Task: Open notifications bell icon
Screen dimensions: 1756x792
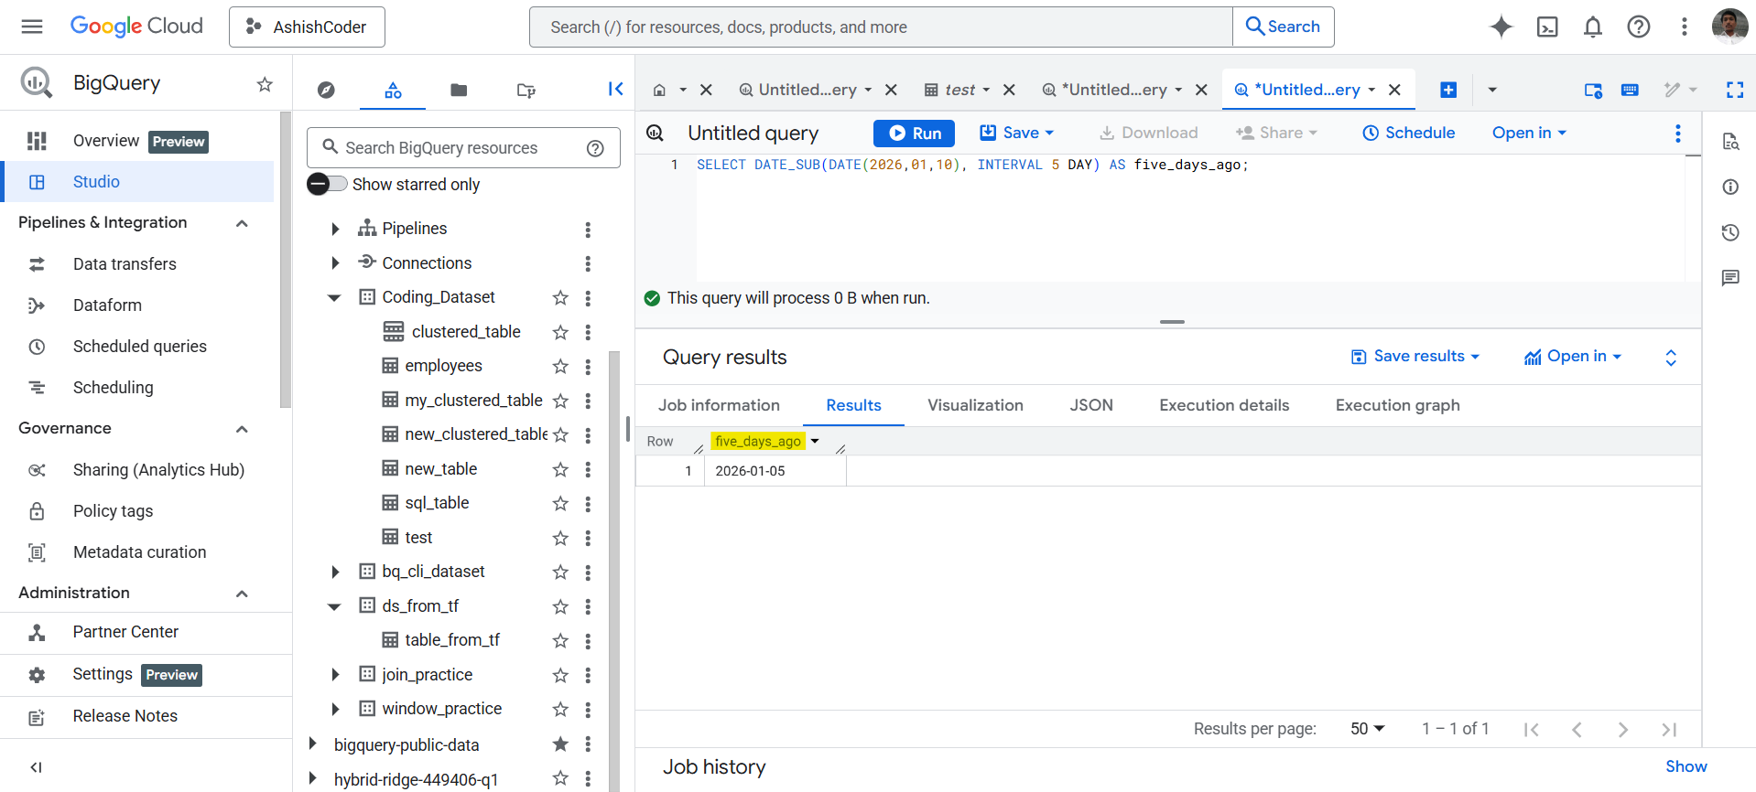Action: 1593,27
